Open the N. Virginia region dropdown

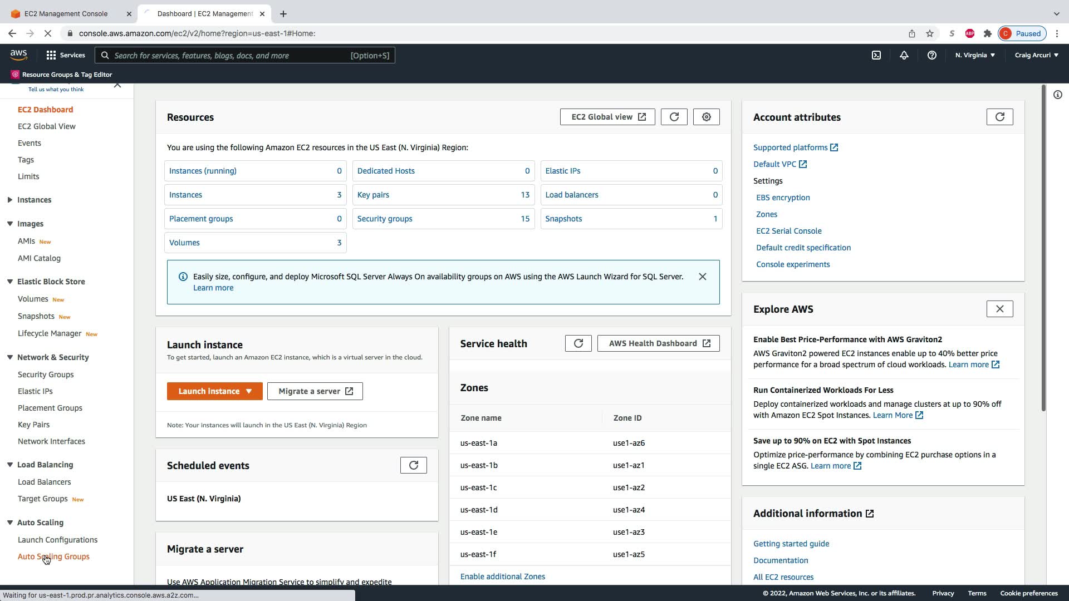click(x=974, y=55)
